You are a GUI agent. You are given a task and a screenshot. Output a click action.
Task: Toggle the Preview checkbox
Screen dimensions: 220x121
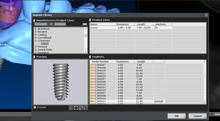coord(35,108)
